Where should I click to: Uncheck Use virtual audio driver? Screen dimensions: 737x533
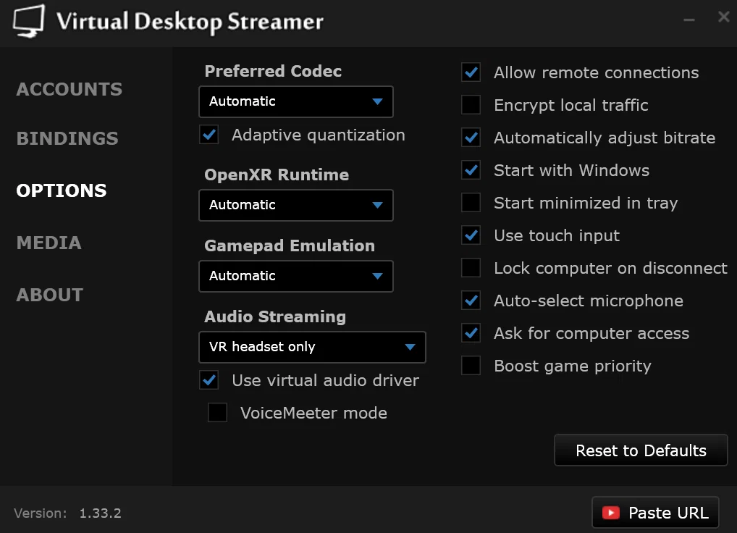point(209,379)
